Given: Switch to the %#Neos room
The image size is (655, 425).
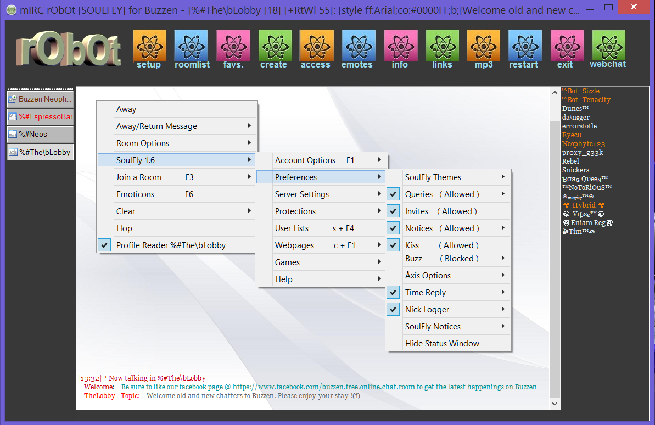Looking at the screenshot, I should pyautogui.click(x=41, y=134).
